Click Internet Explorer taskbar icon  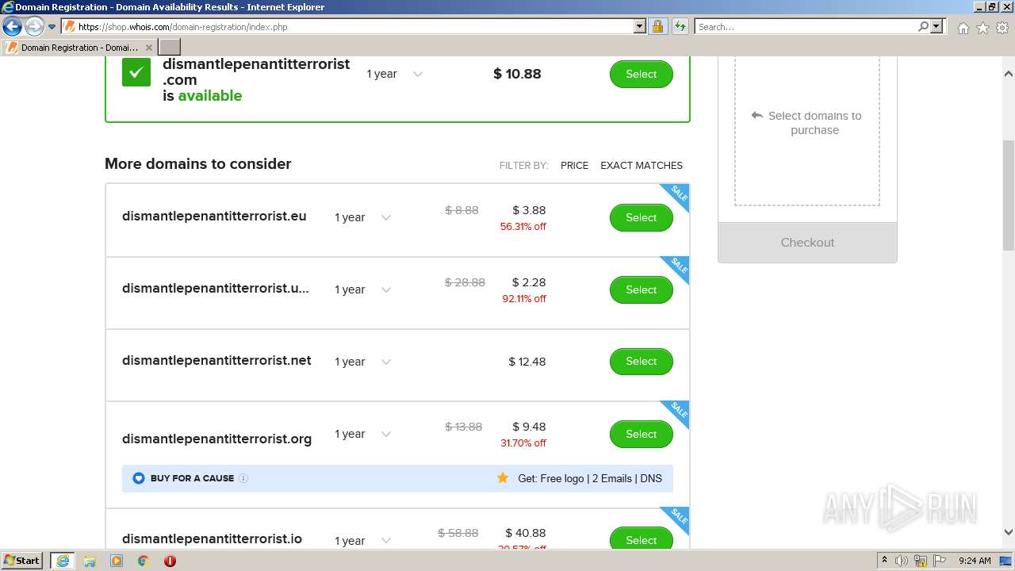pos(63,561)
